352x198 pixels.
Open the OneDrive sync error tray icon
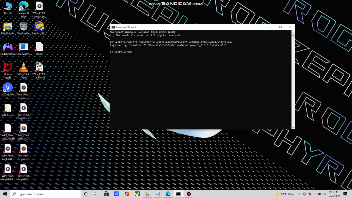[309, 194]
